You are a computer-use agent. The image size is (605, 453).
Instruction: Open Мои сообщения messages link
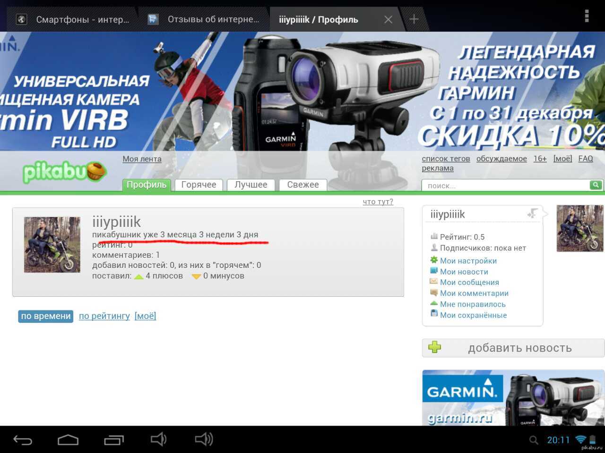[x=469, y=282]
